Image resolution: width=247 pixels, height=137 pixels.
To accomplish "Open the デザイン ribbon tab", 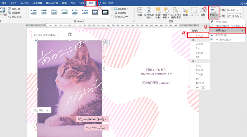I will [14, 3].
